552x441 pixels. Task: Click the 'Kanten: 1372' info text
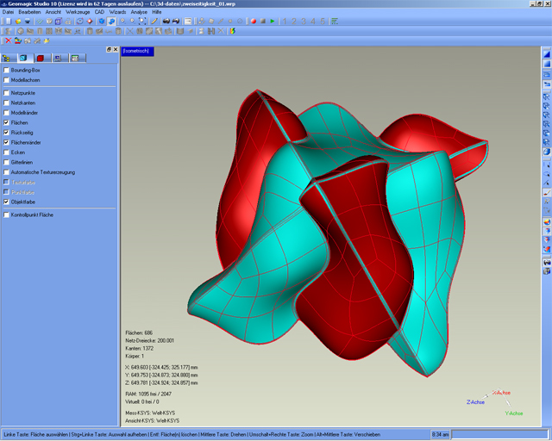[139, 348]
